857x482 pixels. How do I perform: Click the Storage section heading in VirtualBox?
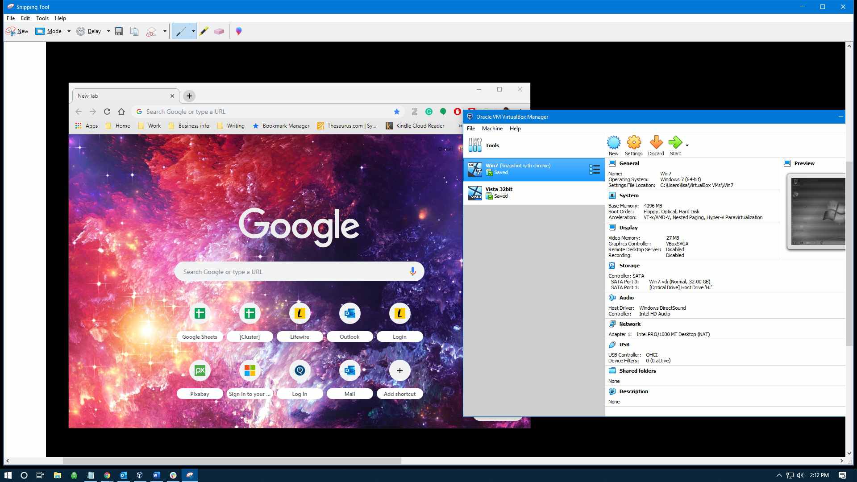point(629,266)
